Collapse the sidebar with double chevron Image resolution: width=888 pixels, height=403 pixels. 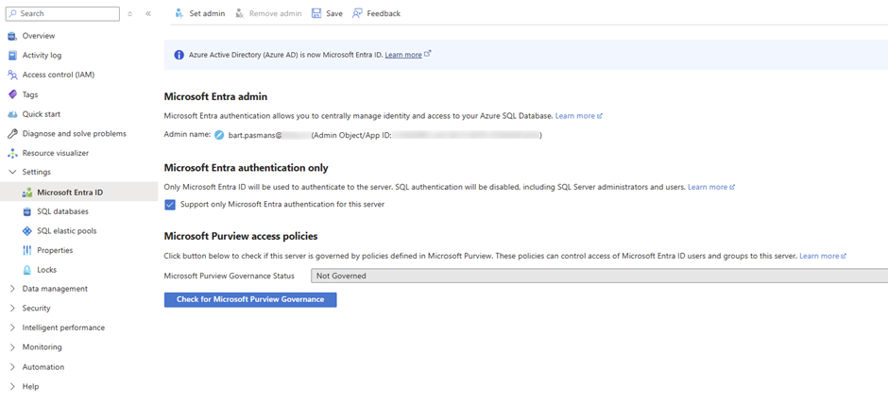pos(148,13)
